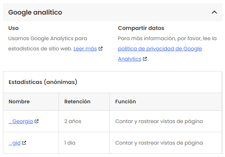The image size is (225, 157).
Task: Collapse the section with the chevron arrow
Action: click(x=214, y=12)
